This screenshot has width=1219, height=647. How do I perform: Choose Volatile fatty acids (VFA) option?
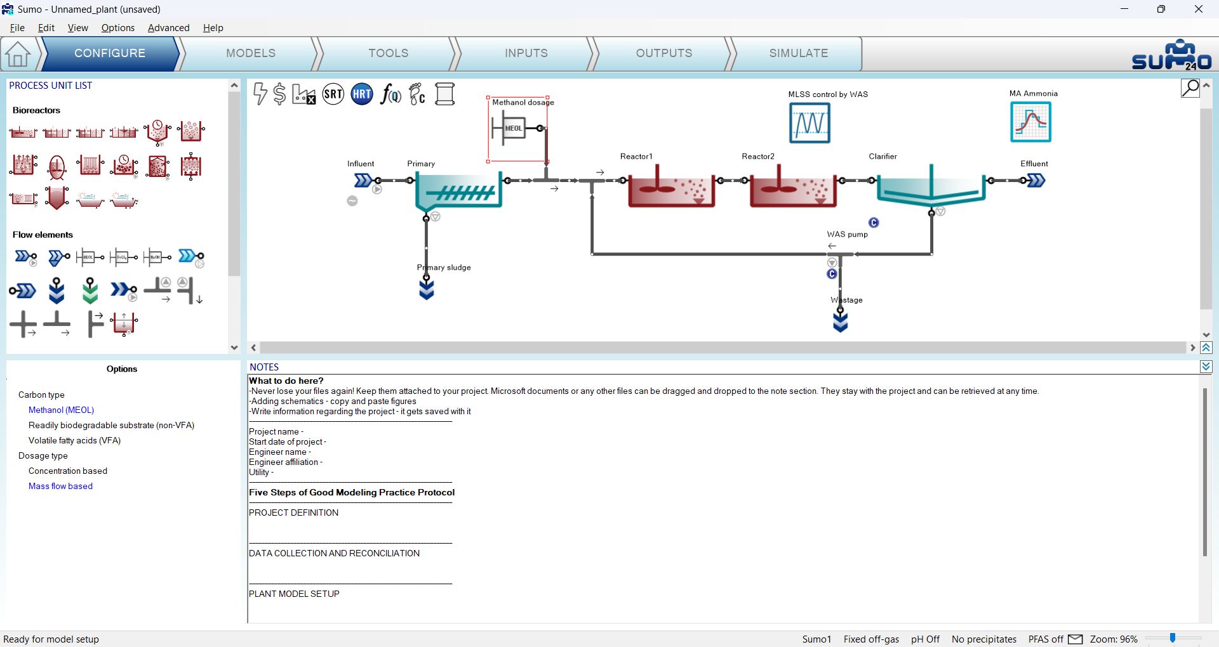(x=74, y=440)
